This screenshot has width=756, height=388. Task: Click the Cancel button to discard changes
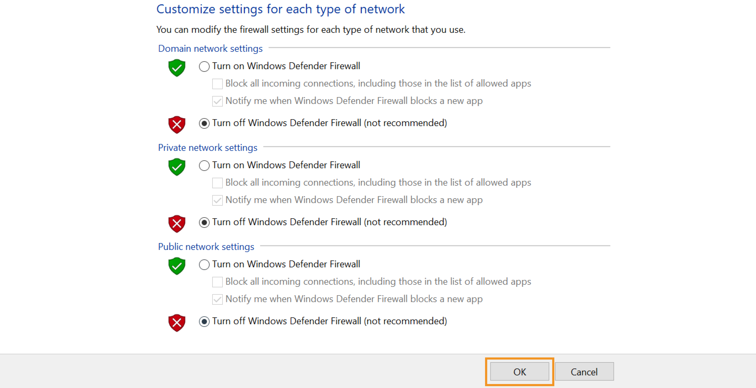tap(584, 371)
